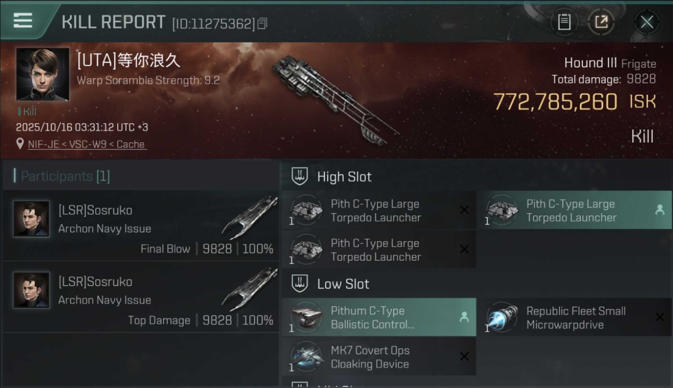Select Sosruko Final Blow portrait

32,219
